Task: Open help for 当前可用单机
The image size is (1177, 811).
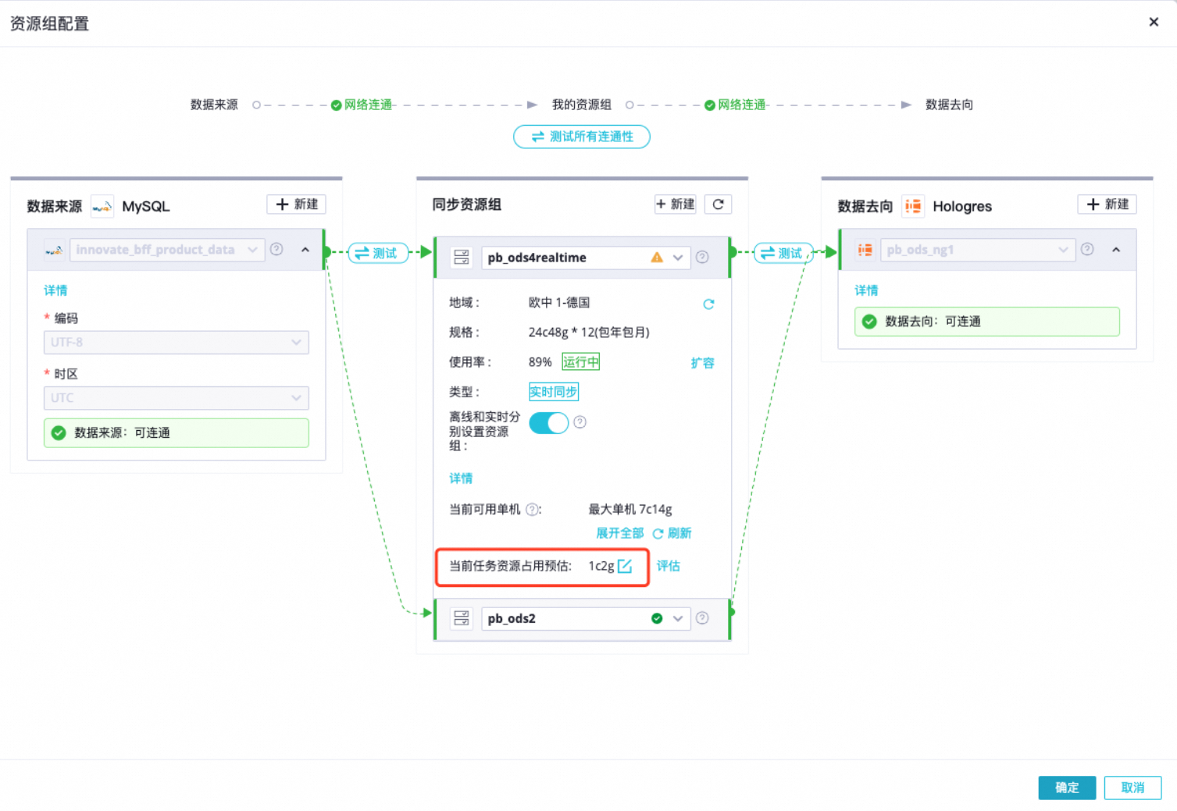Action: click(x=532, y=510)
